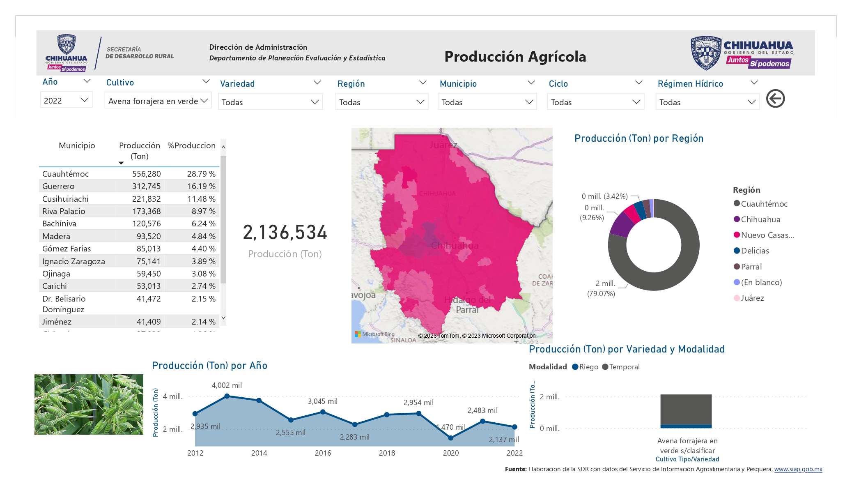Screen dimensions: 852x493
Task: Collapse the Régimen Hídrico slicer header chevron
Action: (754, 83)
